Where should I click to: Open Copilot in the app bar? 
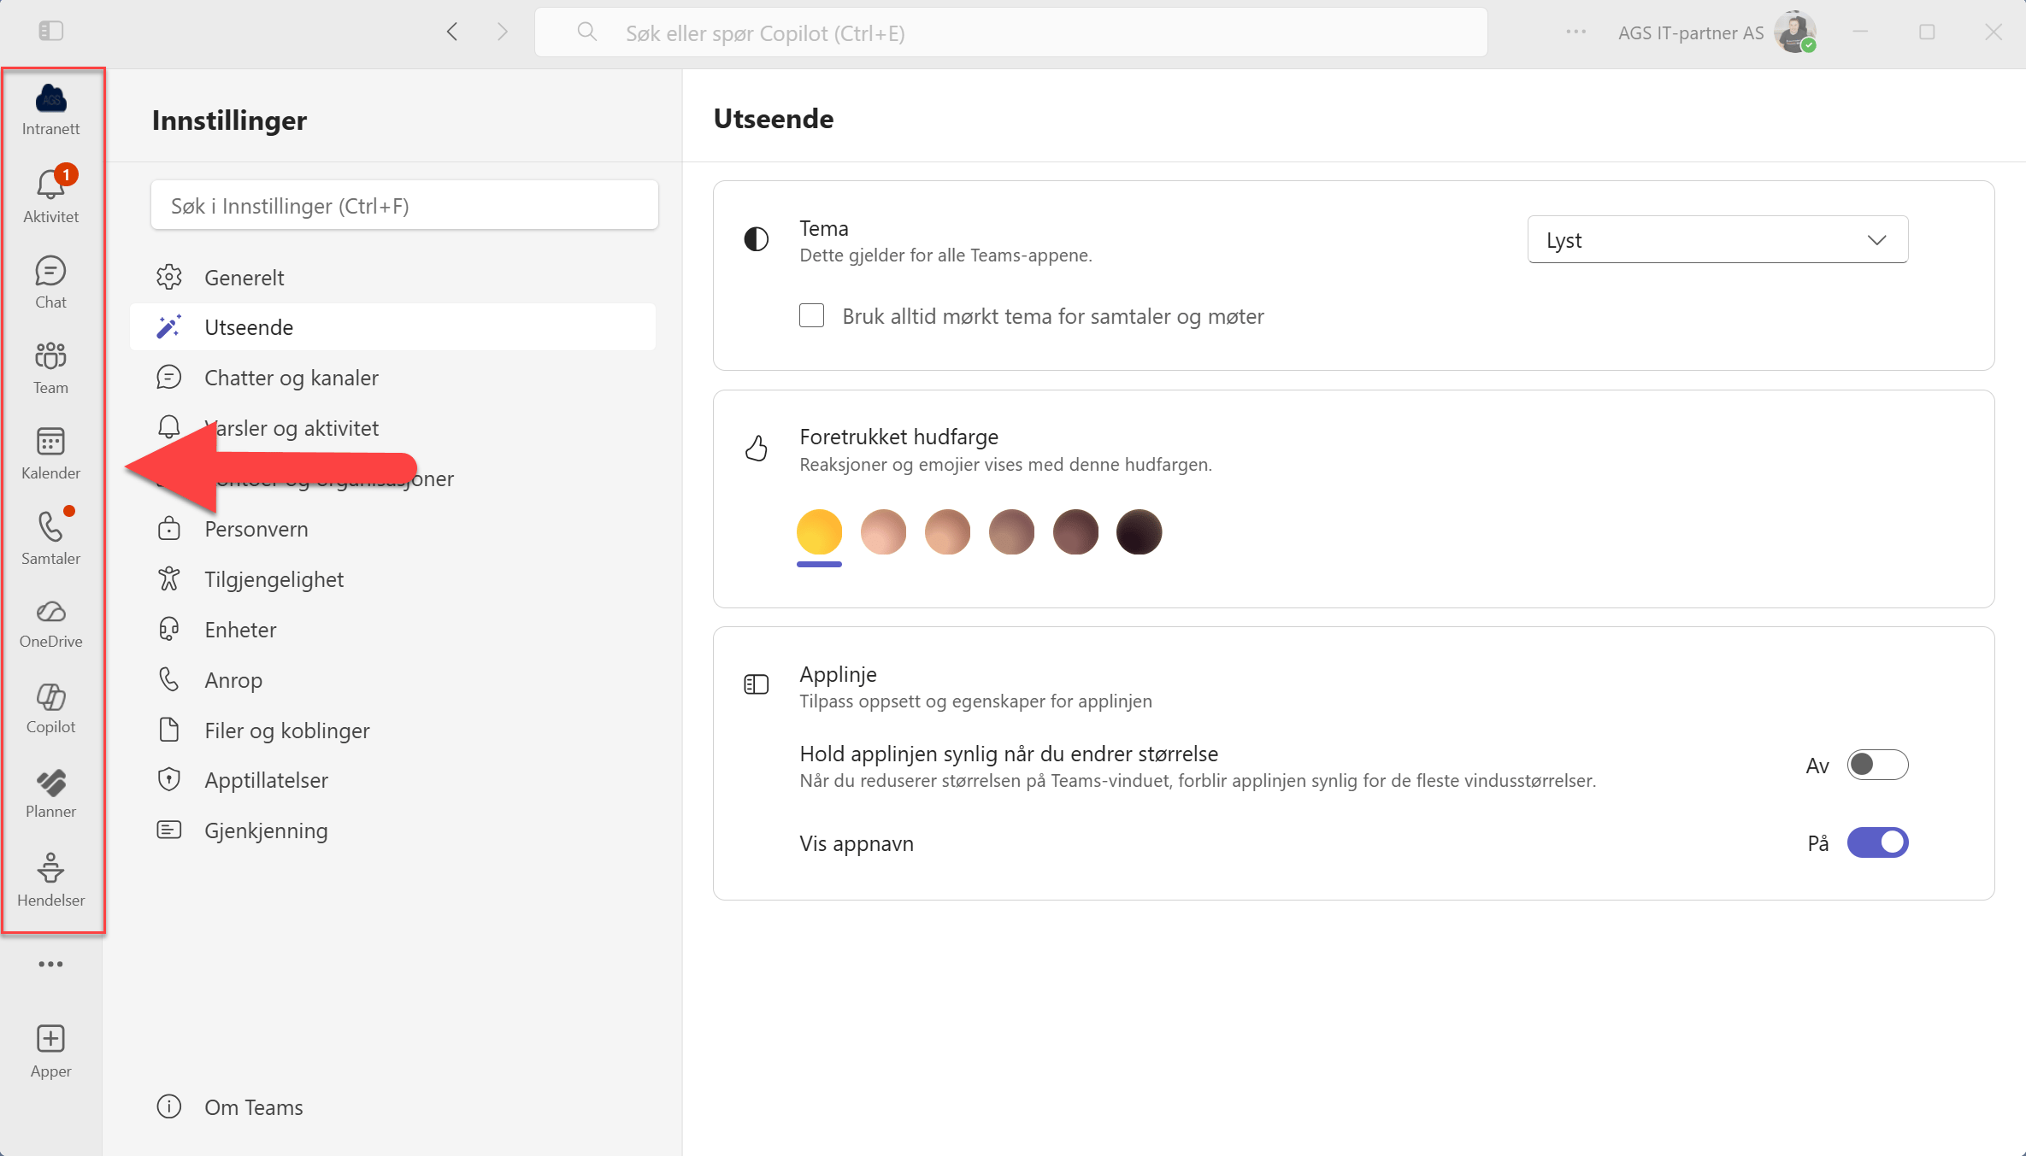pos(51,708)
